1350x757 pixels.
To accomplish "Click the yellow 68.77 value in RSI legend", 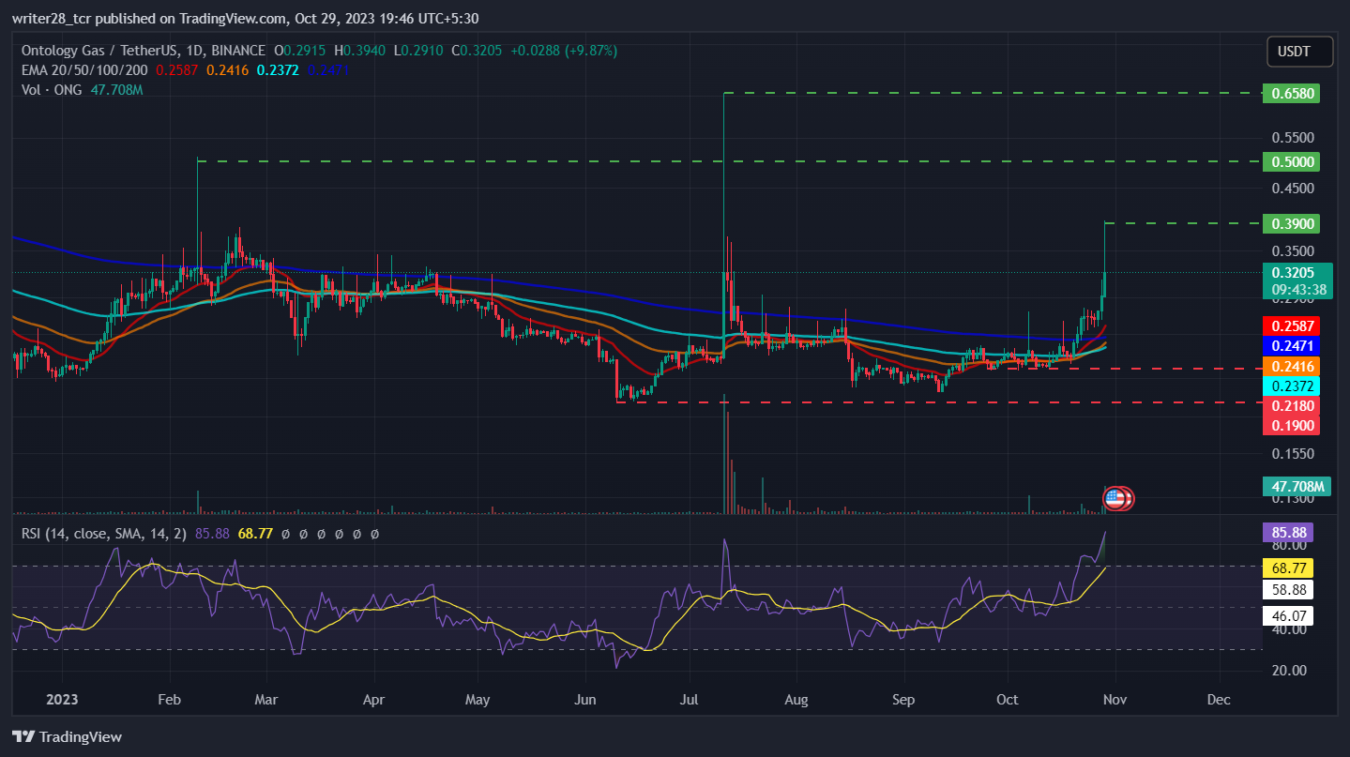I will (255, 533).
